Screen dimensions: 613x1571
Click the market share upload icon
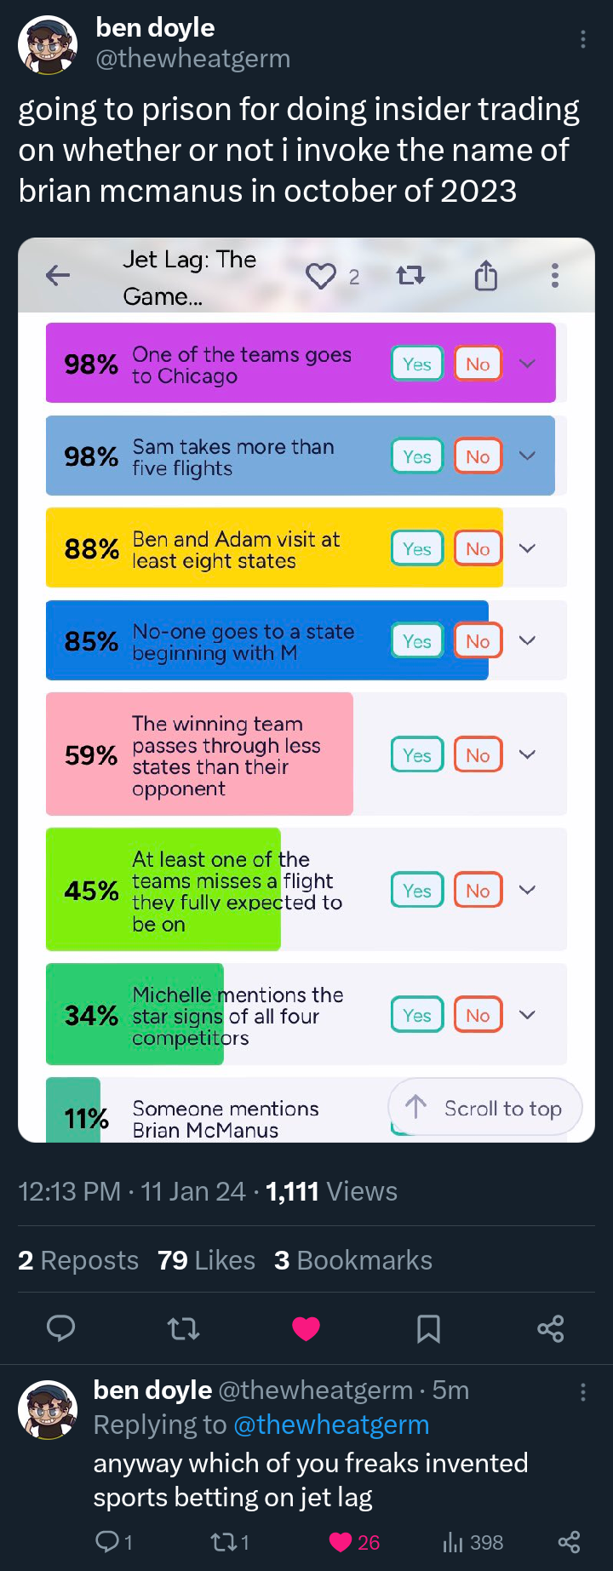[485, 276]
